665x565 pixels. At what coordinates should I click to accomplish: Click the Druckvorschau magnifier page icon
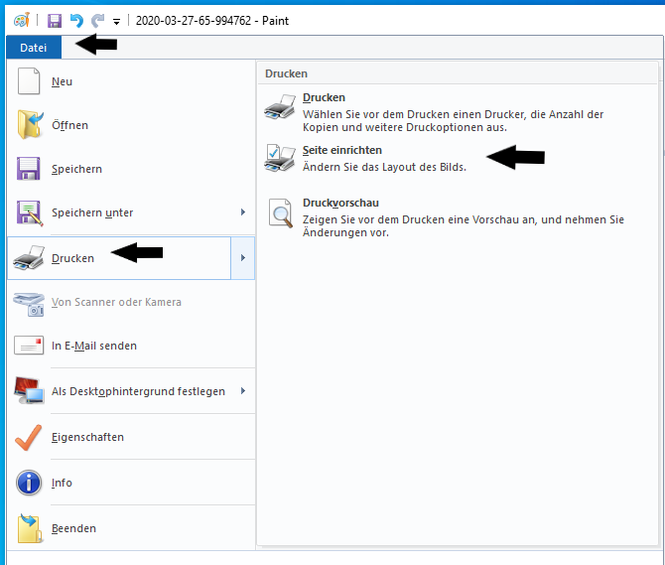pos(280,212)
